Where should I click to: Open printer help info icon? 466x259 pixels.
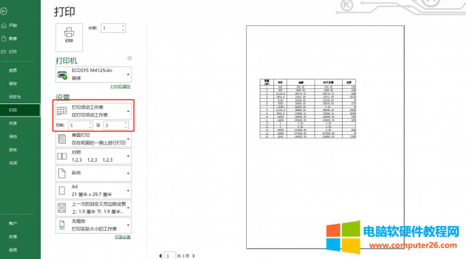(130, 58)
